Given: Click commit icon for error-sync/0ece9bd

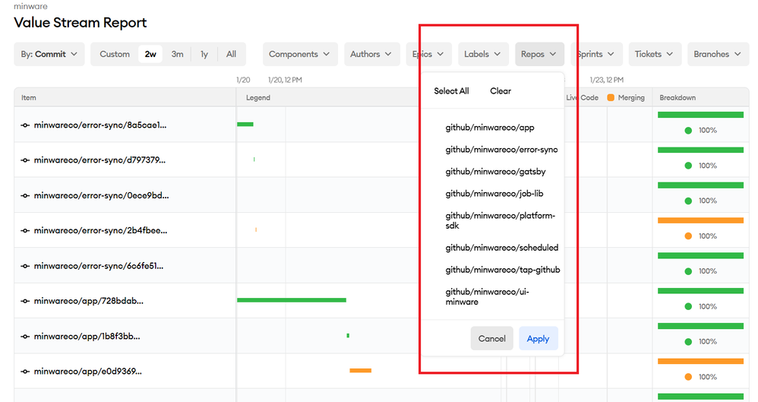Looking at the screenshot, I should click(25, 196).
